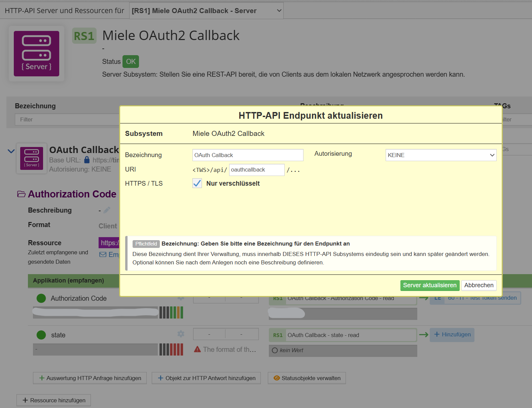Screen dimensions: 532x408
Task: Click the green status dot for state
Action: coord(41,335)
